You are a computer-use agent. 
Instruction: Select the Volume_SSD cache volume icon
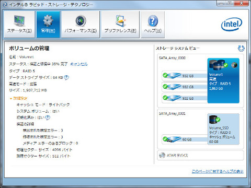[x=214, y=120]
